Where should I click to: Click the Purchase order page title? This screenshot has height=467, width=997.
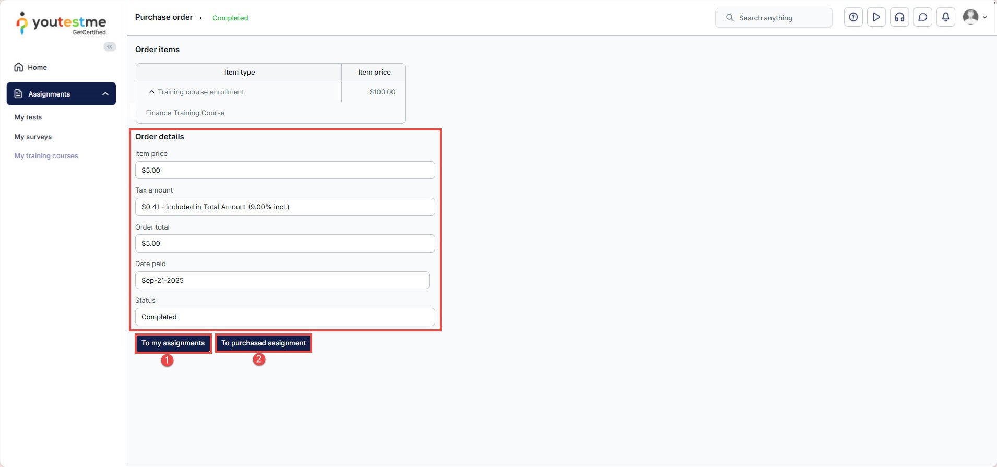tap(164, 17)
